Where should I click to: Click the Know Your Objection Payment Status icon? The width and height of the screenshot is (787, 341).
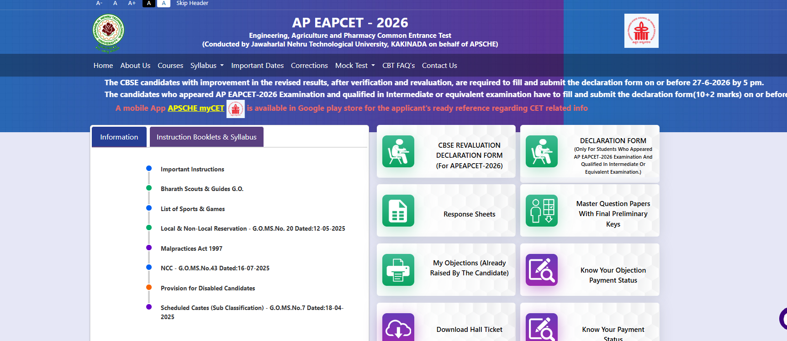pos(542,270)
